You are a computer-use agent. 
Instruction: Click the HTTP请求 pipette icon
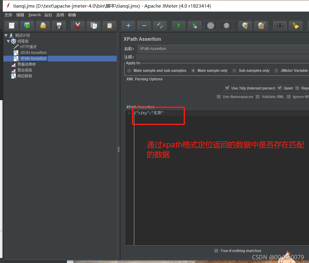point(16,47)
